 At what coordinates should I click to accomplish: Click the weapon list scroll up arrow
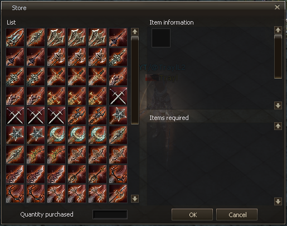click(x=135, y=32)
